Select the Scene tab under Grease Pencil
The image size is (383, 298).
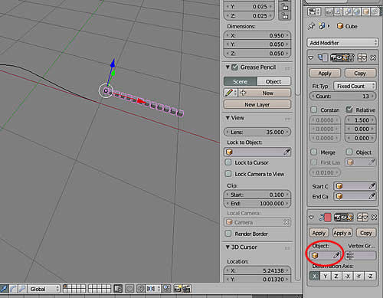241,81
